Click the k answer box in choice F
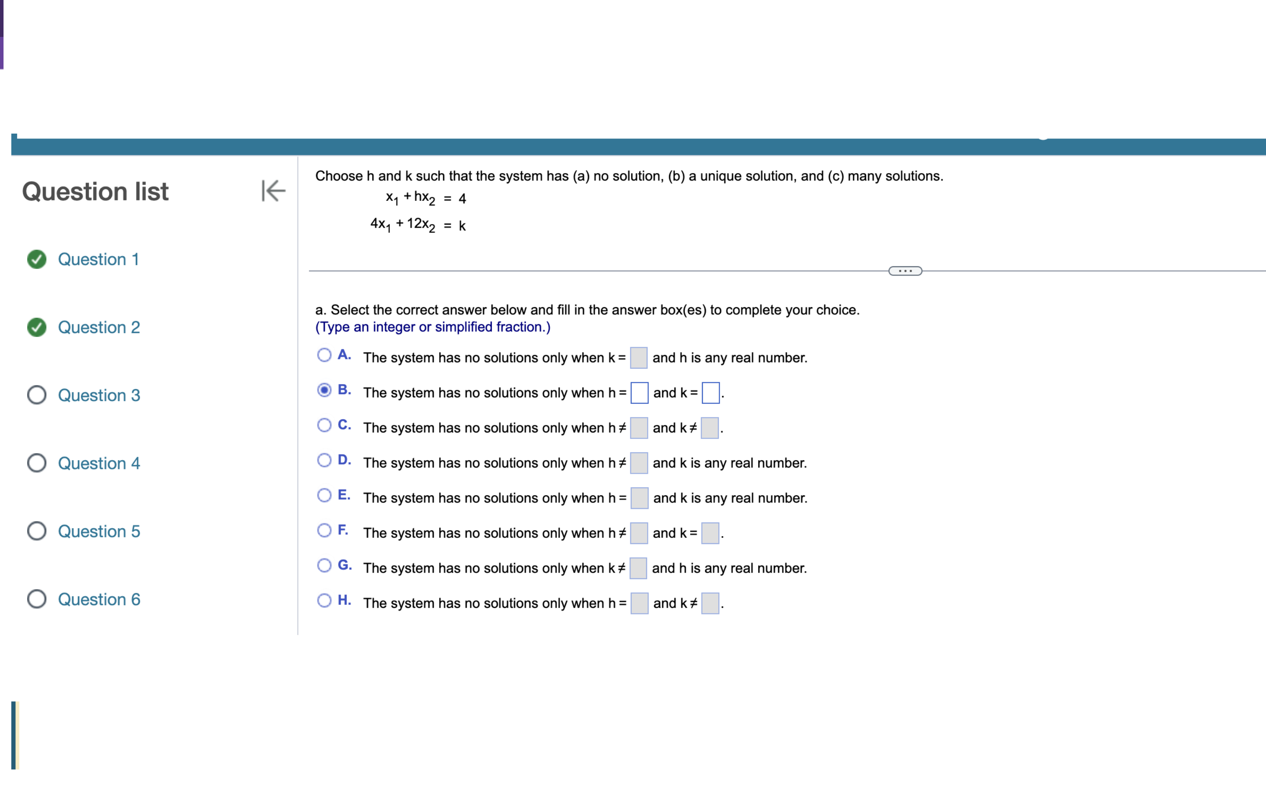 click(x=710, y=533)
